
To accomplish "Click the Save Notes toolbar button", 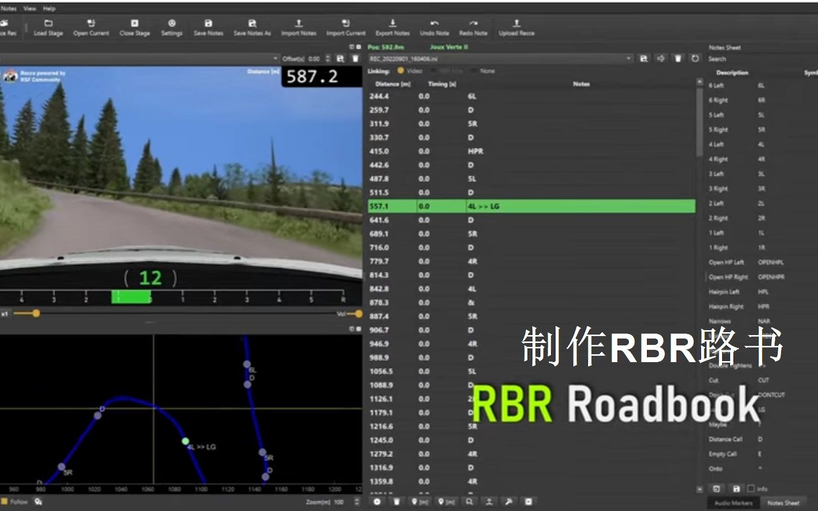I will [x=208, y=28].
